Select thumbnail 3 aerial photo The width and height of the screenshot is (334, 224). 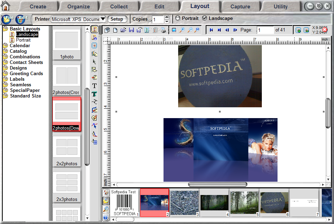(184, 203)
